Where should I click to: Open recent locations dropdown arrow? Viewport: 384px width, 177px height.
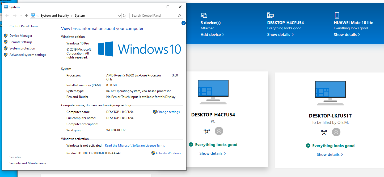[21, 16]
